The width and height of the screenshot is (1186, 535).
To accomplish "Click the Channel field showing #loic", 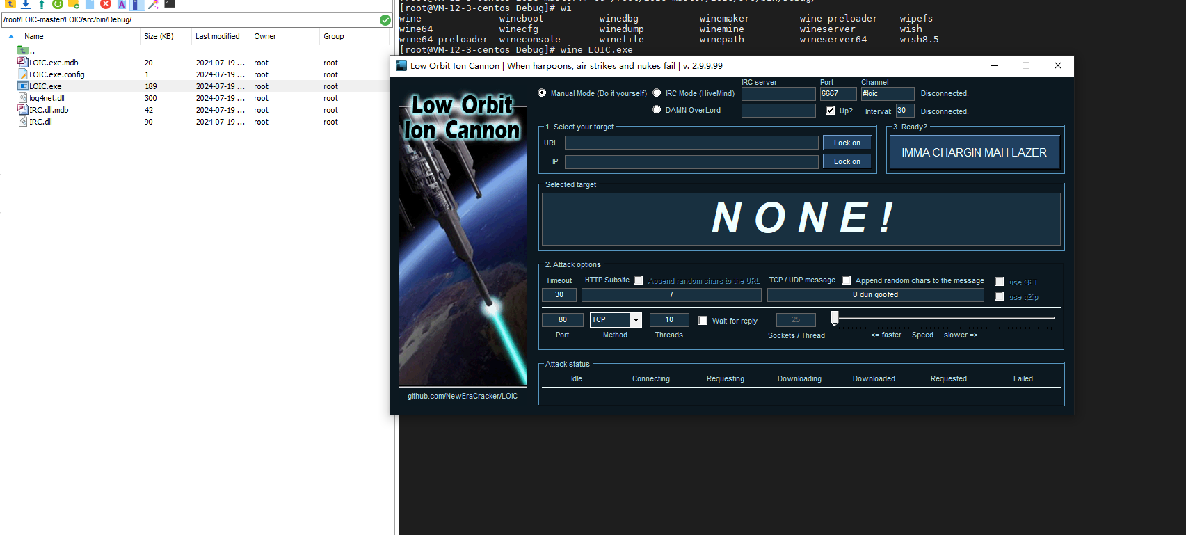I will 888,94.
